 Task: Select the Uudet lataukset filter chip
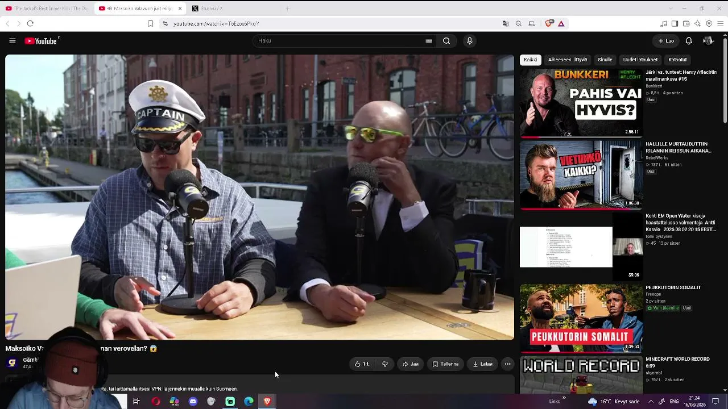pyautogui.click(x=640, y=60)
